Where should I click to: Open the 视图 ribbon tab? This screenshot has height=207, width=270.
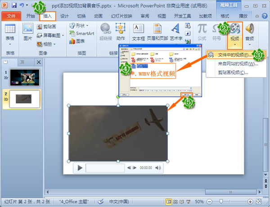click(x=162, y=16)
